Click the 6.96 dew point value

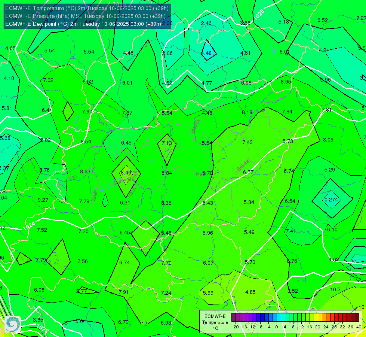[246, 83]
